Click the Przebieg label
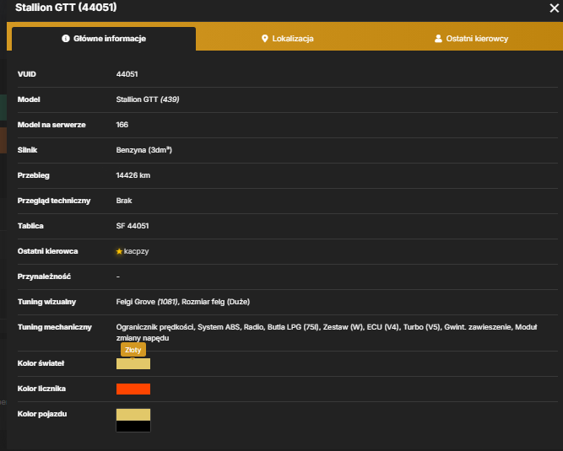 (x=34, y=175)
